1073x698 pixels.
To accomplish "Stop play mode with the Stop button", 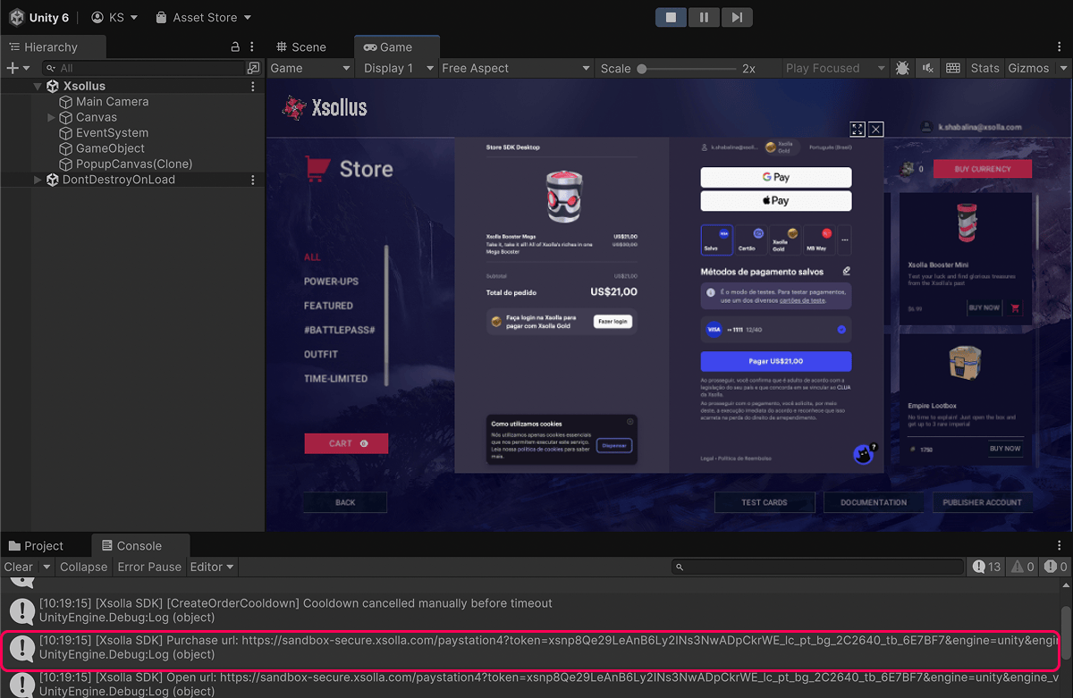I will pos(671,17).
